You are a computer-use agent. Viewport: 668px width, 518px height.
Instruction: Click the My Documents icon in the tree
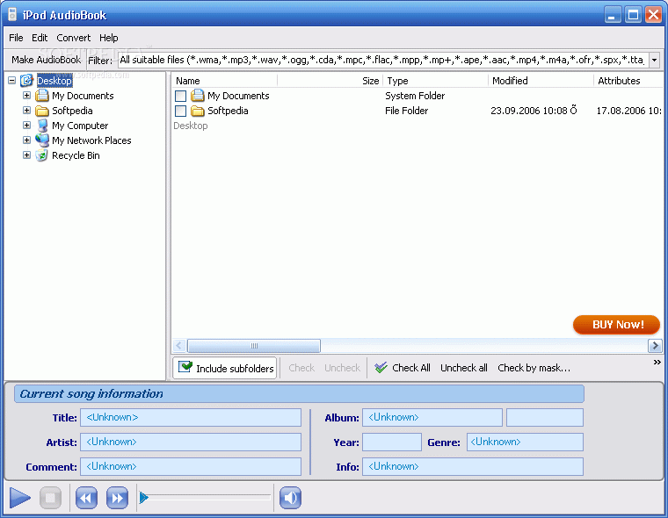coord(42,96)
